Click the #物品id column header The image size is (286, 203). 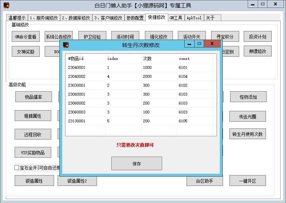(x=85, y=59)
